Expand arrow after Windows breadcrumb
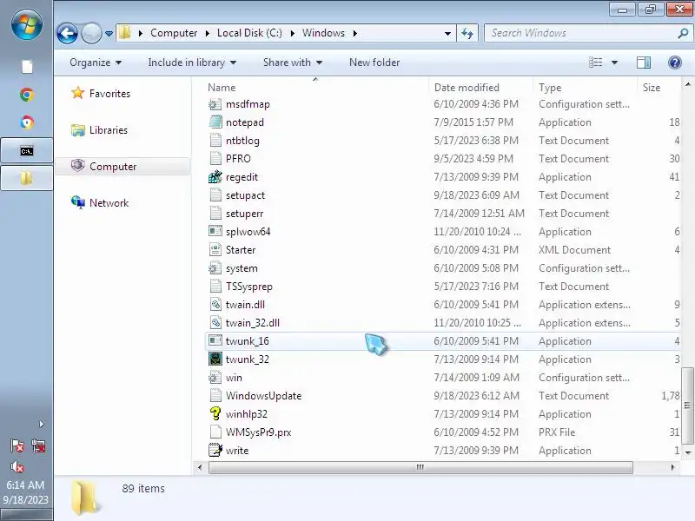This screenshot has width=695, height=521. (x=355, y=33)
